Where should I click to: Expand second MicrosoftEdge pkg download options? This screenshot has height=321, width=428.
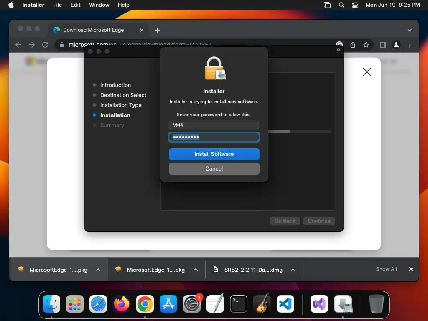tap(196, 270)
